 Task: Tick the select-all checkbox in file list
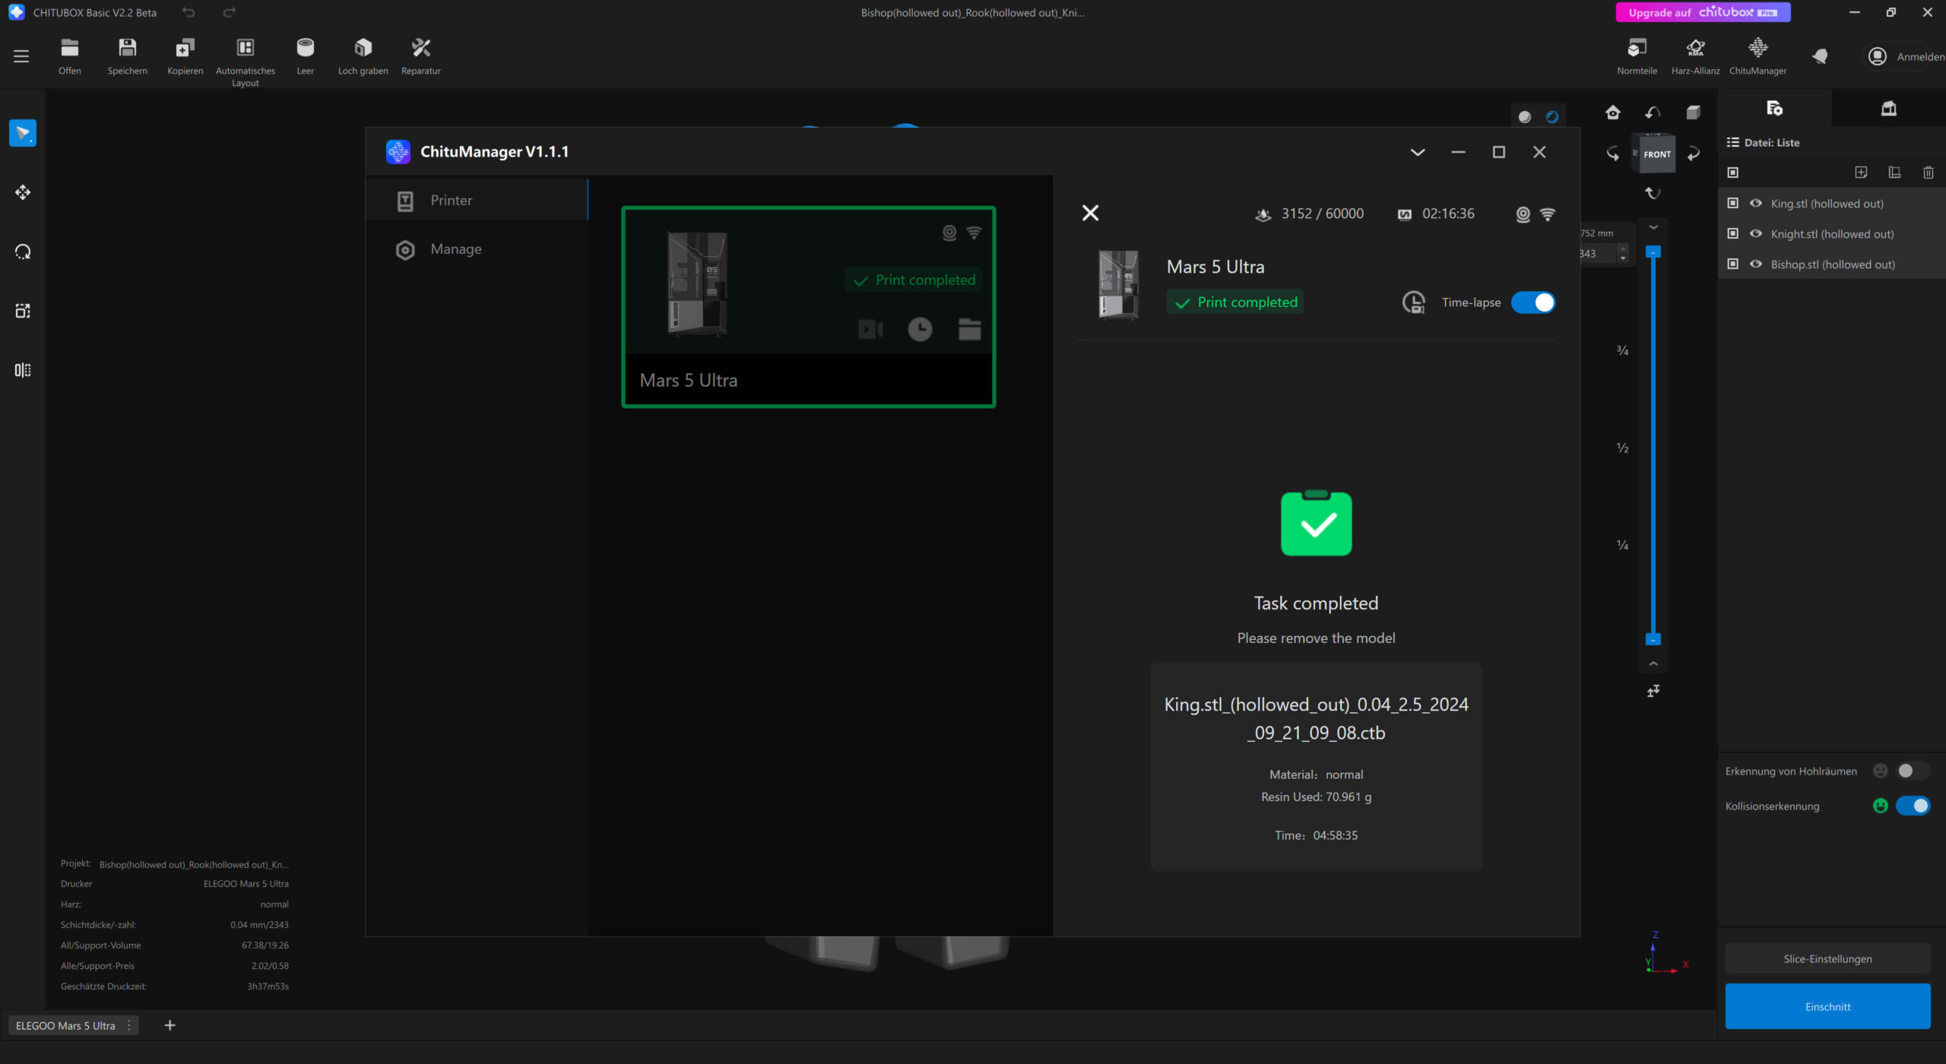point(1732,173)
